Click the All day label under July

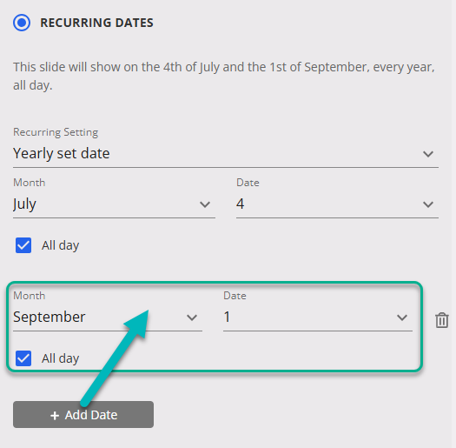pos(60,245)
